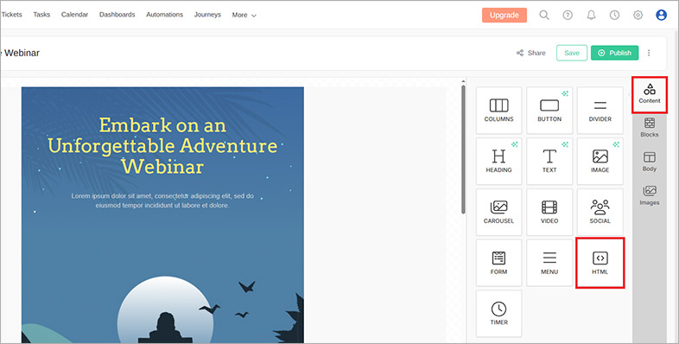Viewport: 679px width, 344px height.
Task: Open settings gear icon
Action: click(638, 16)
